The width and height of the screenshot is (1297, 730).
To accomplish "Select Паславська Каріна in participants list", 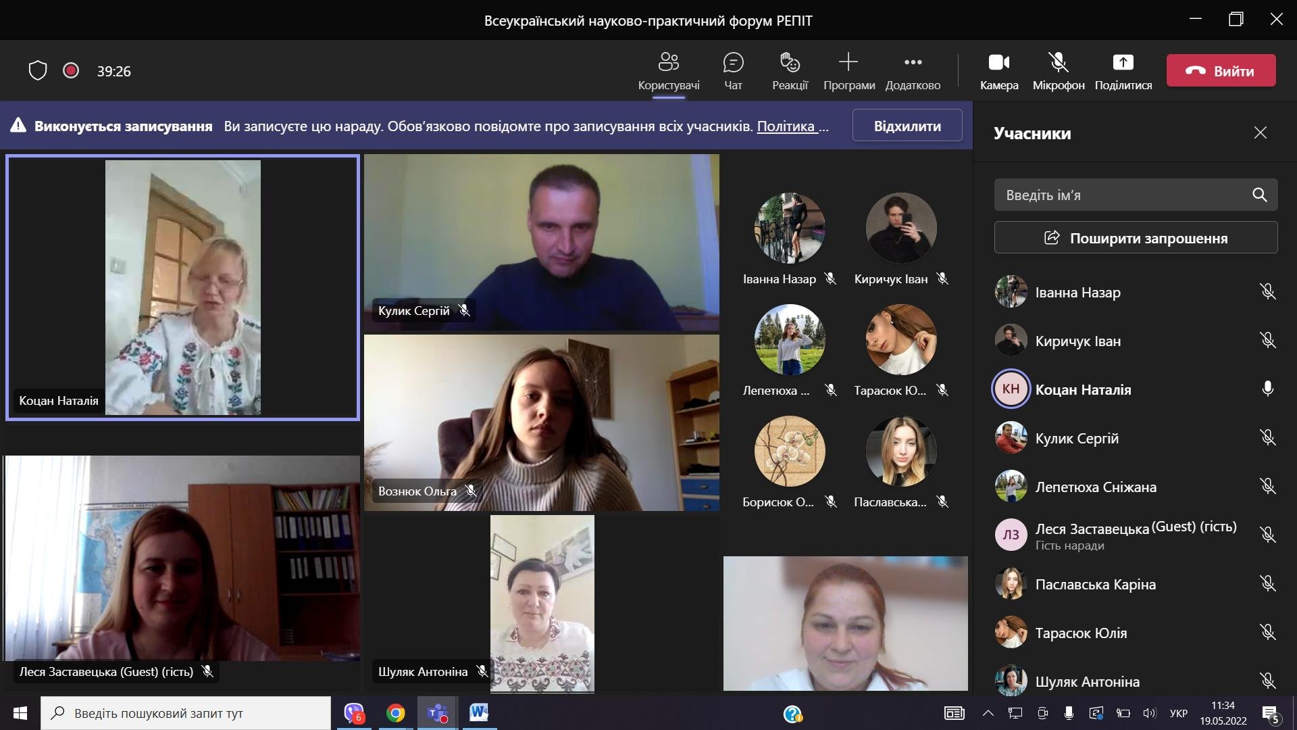I will (1095, 584).
